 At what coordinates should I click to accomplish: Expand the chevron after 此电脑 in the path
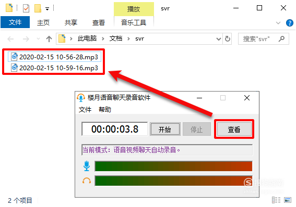pos(103,38)
